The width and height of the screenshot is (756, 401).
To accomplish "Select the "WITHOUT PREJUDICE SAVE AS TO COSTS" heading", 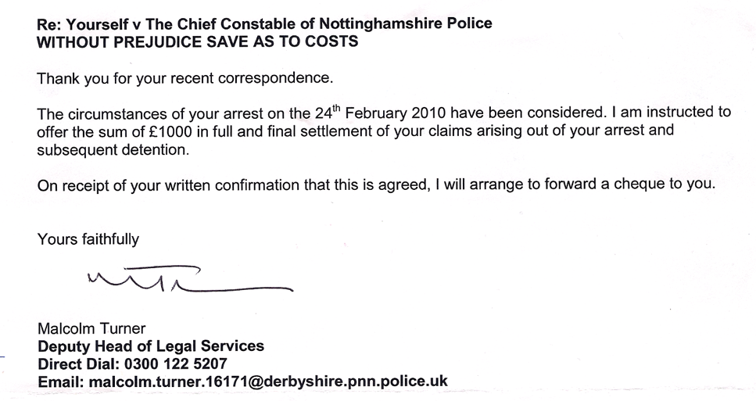I will pyautogui.click(x=198, y=41).
